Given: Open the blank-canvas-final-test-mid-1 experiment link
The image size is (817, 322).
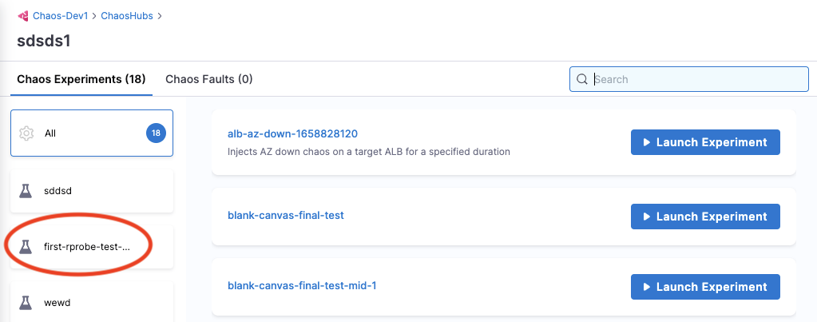Looking at the screenshot, I should 302,285.
